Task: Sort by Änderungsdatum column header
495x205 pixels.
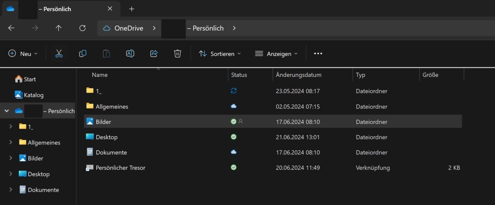Action: [299, 75]
